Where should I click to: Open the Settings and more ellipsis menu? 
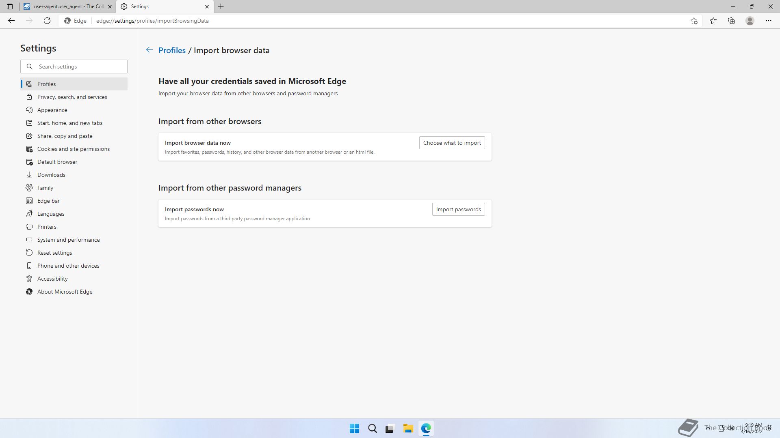pyautogui.click(x=768, y=21)
